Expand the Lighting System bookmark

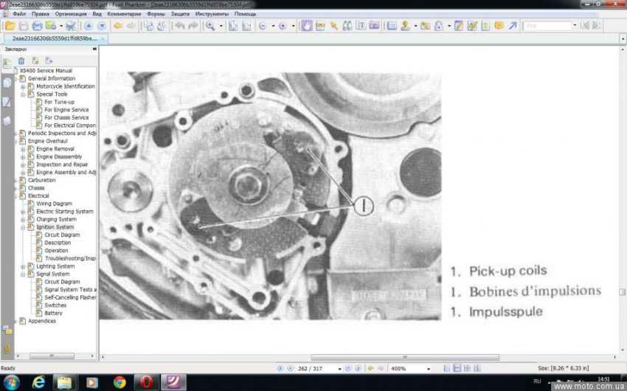coord(23,266)
